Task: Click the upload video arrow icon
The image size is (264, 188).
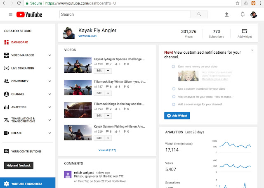Action: point(226,14)
